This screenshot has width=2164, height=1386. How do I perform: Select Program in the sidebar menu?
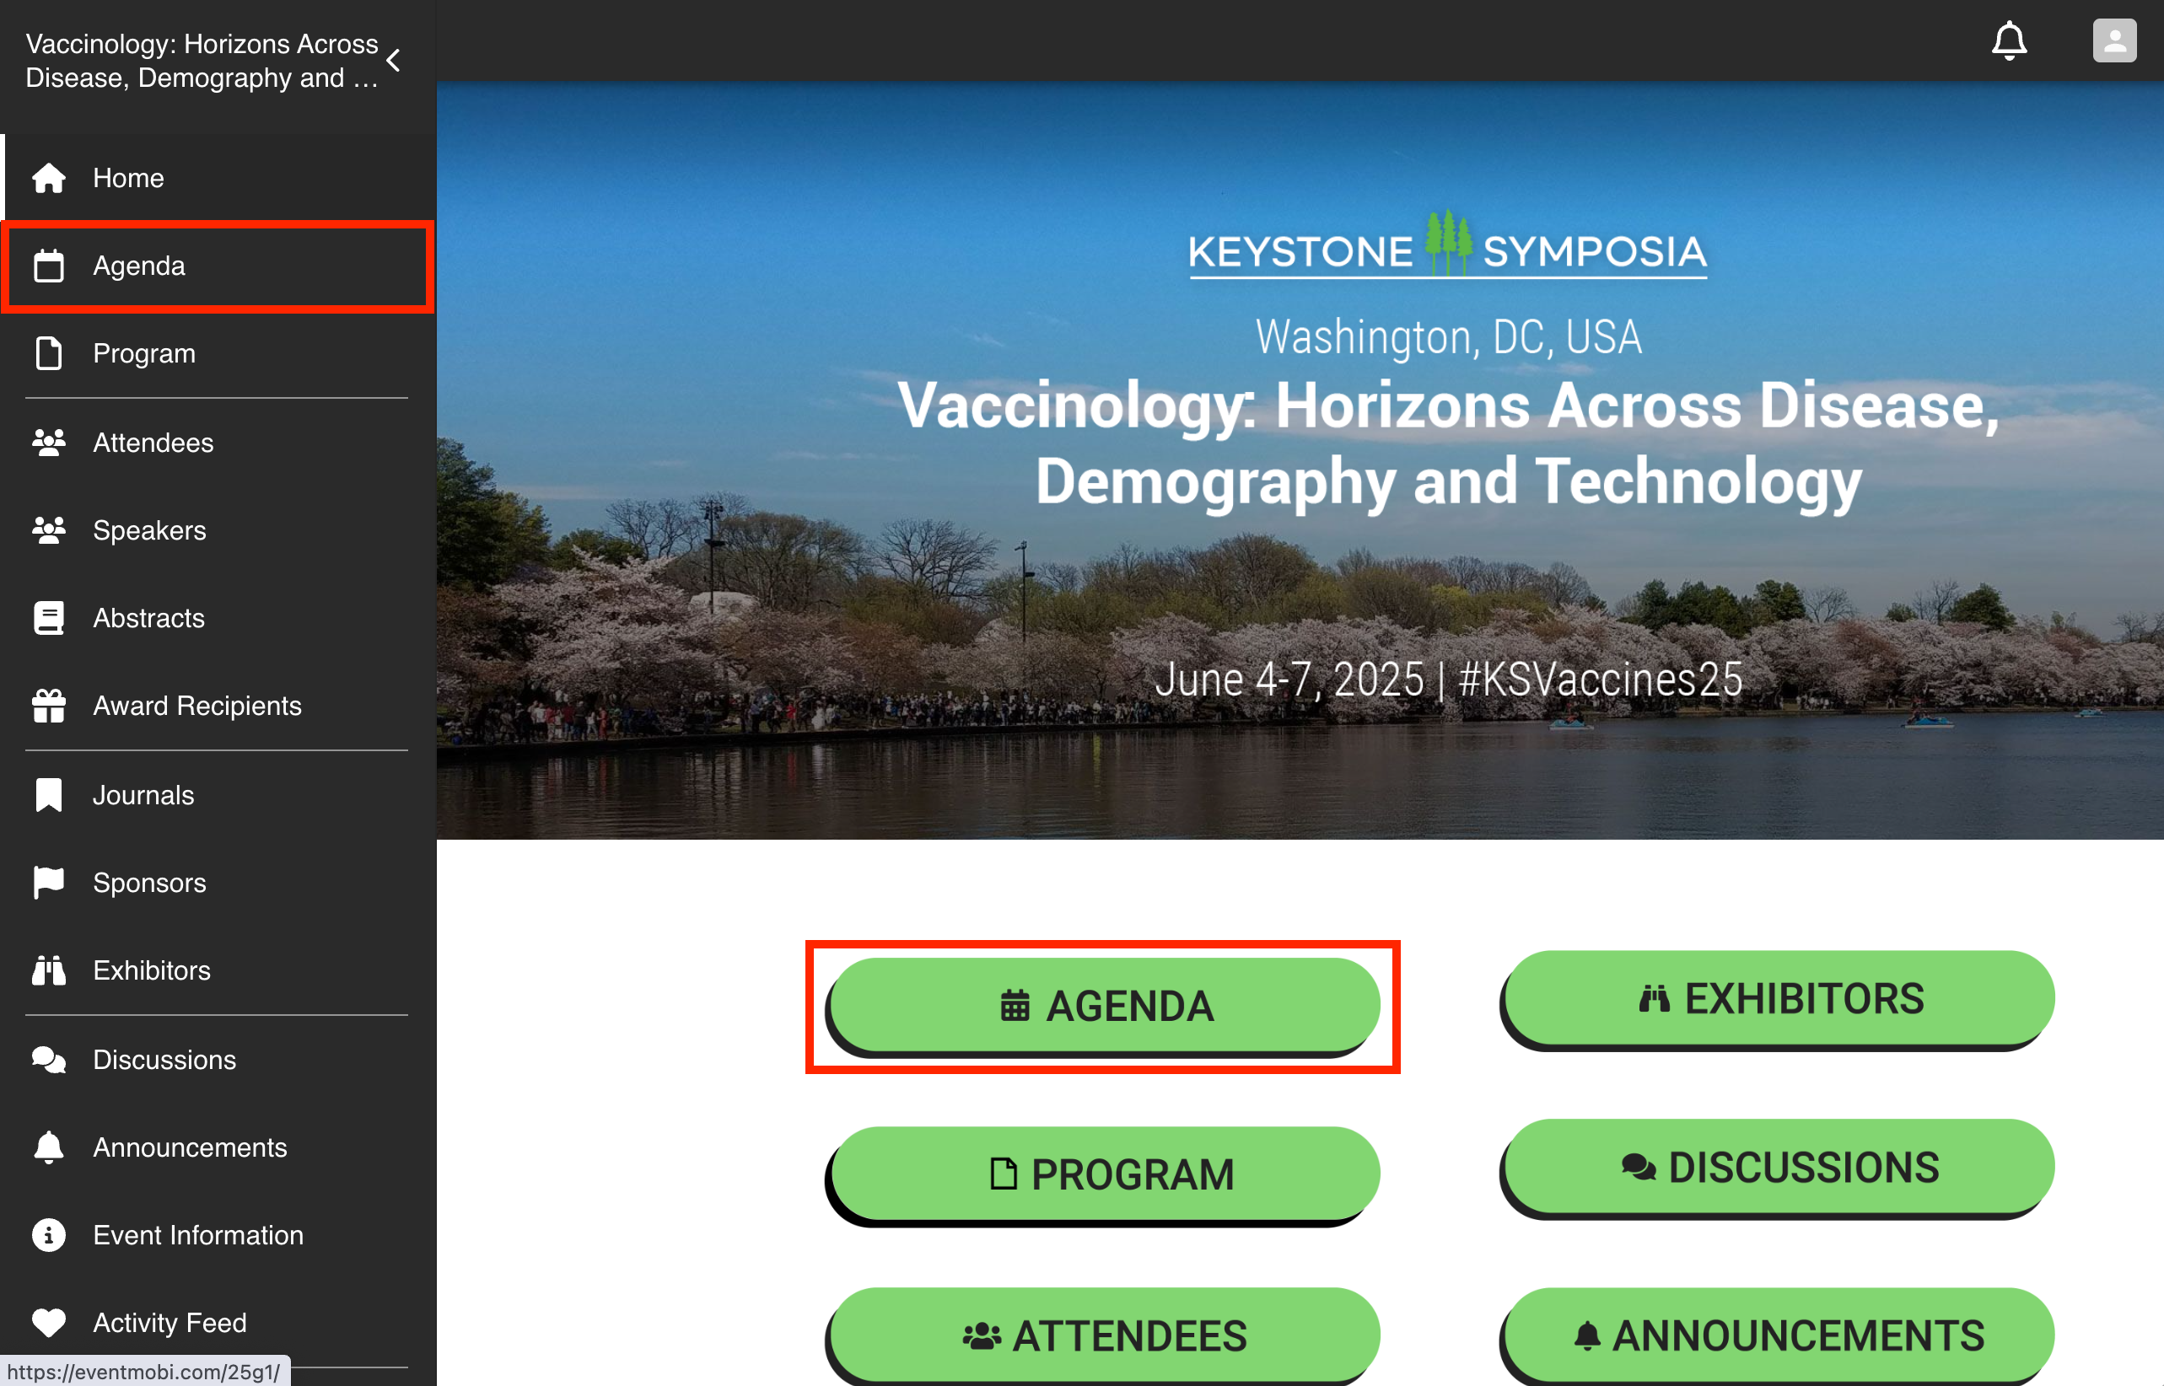coord(219,354)
